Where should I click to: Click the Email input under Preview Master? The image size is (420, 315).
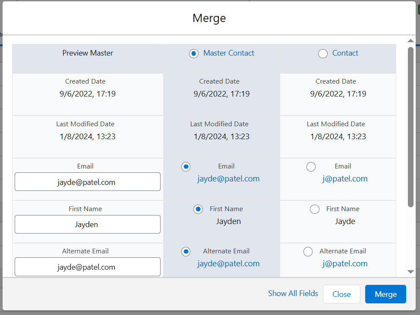click(x=88, y=182)
